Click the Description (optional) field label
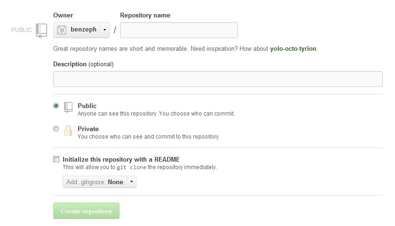Viewport: 395px width, 226px height. [83, 64]
